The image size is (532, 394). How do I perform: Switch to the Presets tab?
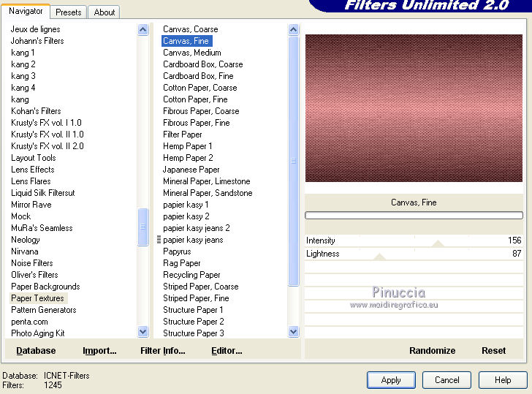pos(69,12)
